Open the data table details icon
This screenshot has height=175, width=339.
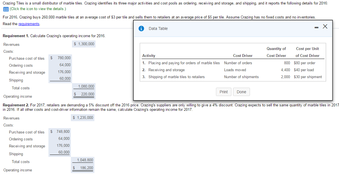6,9
